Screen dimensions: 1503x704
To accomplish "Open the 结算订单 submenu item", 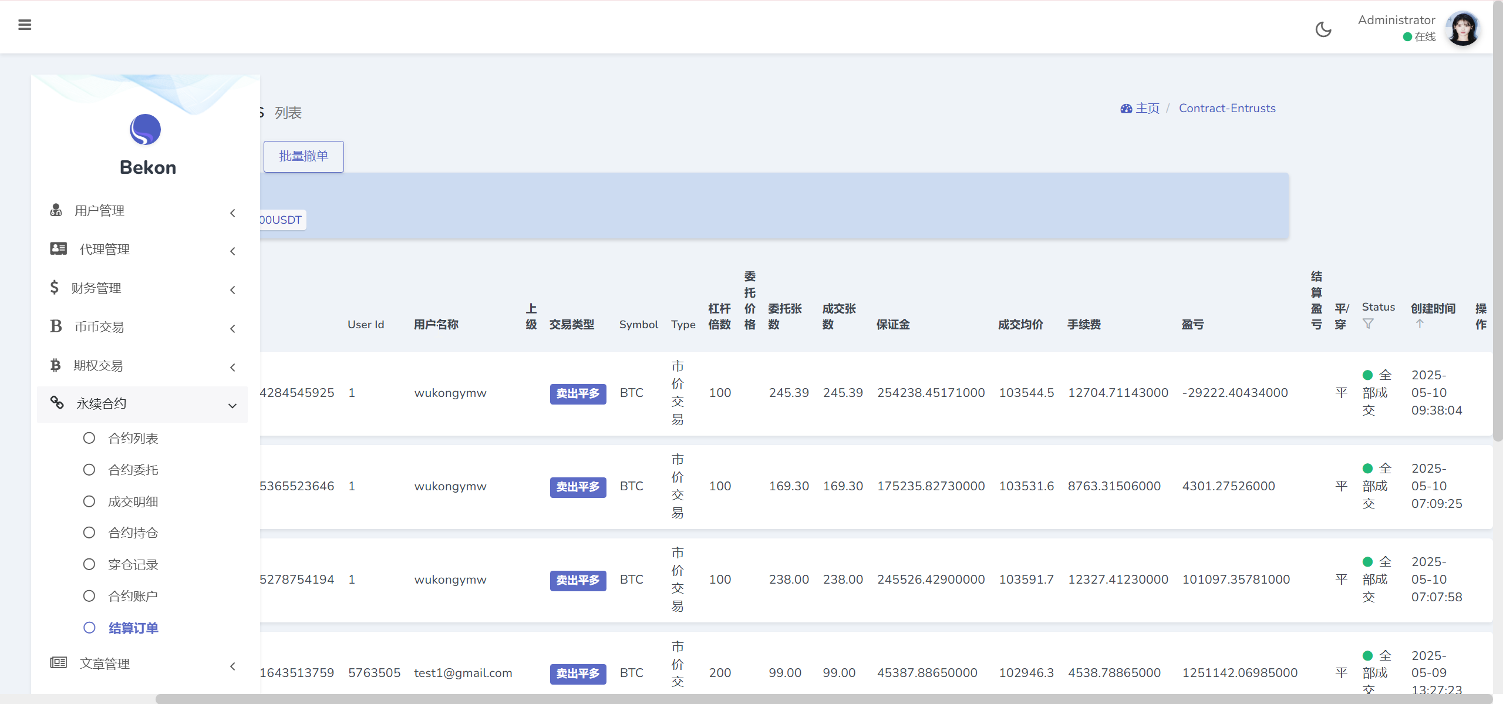I will pos(133,628).
